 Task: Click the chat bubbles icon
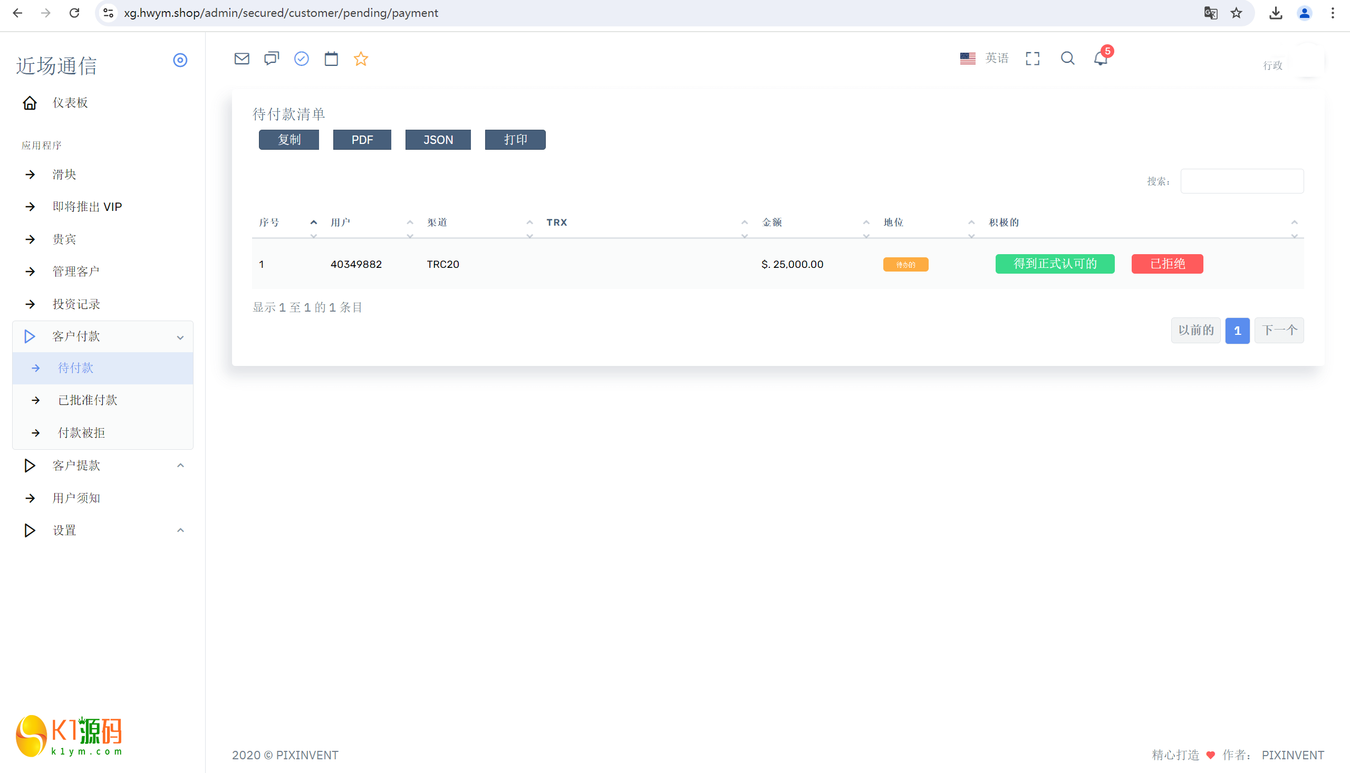pyautogui.click(x=271, y=59)
